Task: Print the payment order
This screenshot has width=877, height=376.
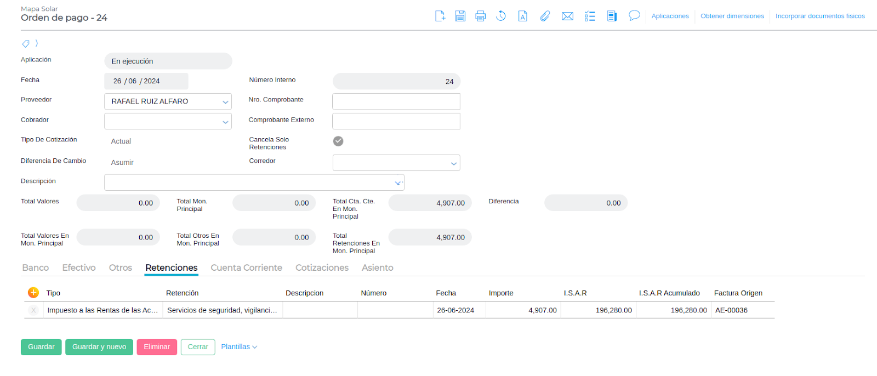Action: 481,16
